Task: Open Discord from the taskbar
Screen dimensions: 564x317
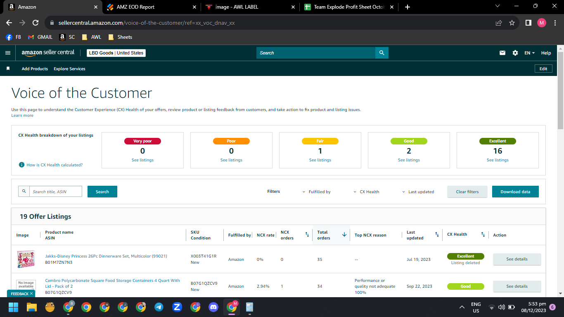Action: click(x=213, y=307)
